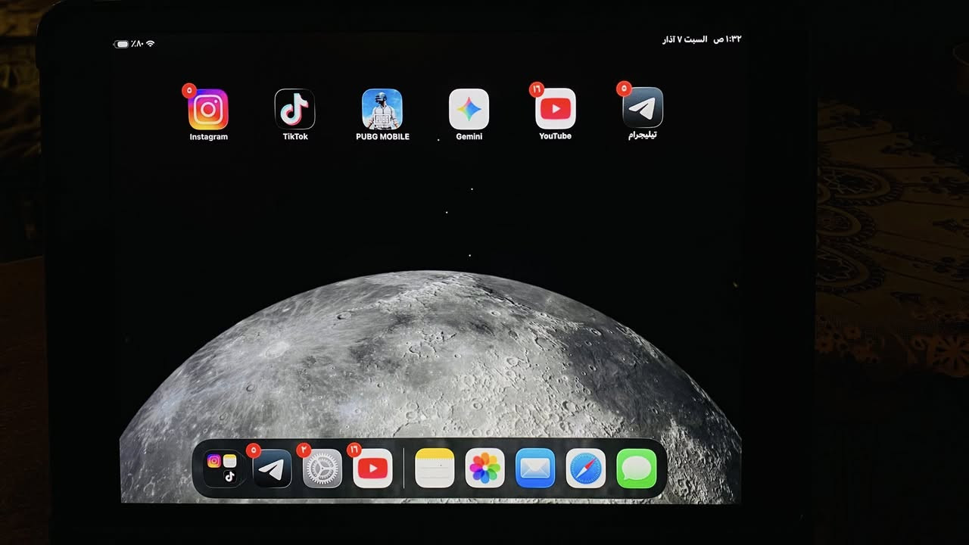Image resolution: width=969 pixels, height=545 pixels.
Task: Open the PUBG MOBILE game
Action: pyautogui.click(x=382, y=110)
